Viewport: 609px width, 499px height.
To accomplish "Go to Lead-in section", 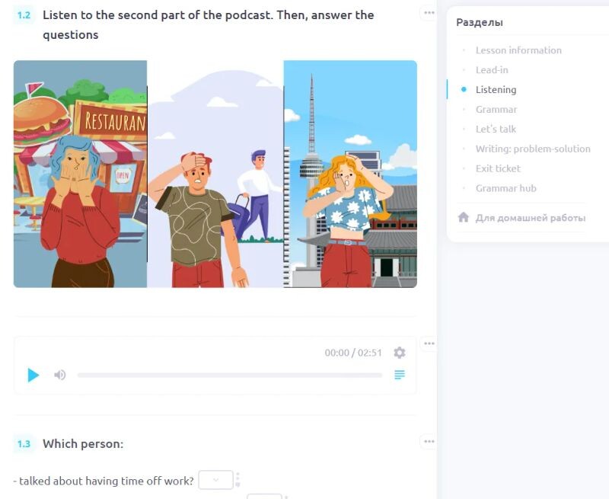I will click(492, 70).
